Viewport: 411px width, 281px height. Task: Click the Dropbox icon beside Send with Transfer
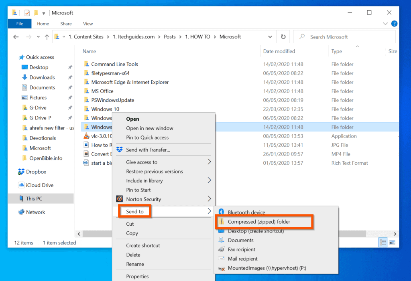tap(120, 150)
